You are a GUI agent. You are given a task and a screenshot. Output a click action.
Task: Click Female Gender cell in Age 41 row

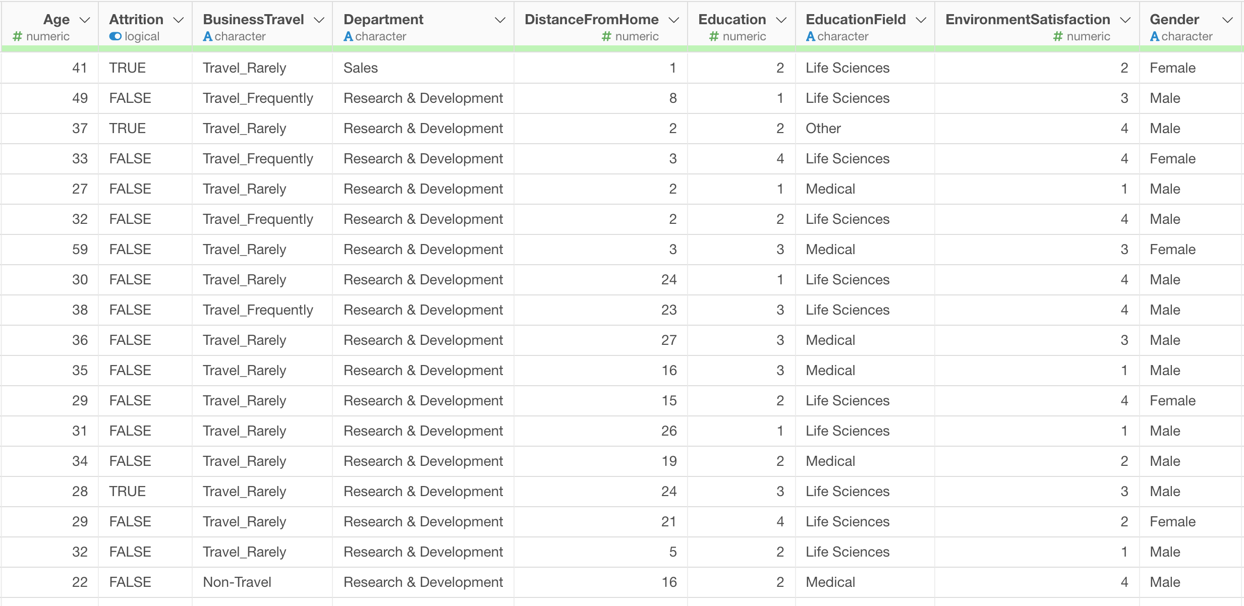click(x=1190, y=68)
